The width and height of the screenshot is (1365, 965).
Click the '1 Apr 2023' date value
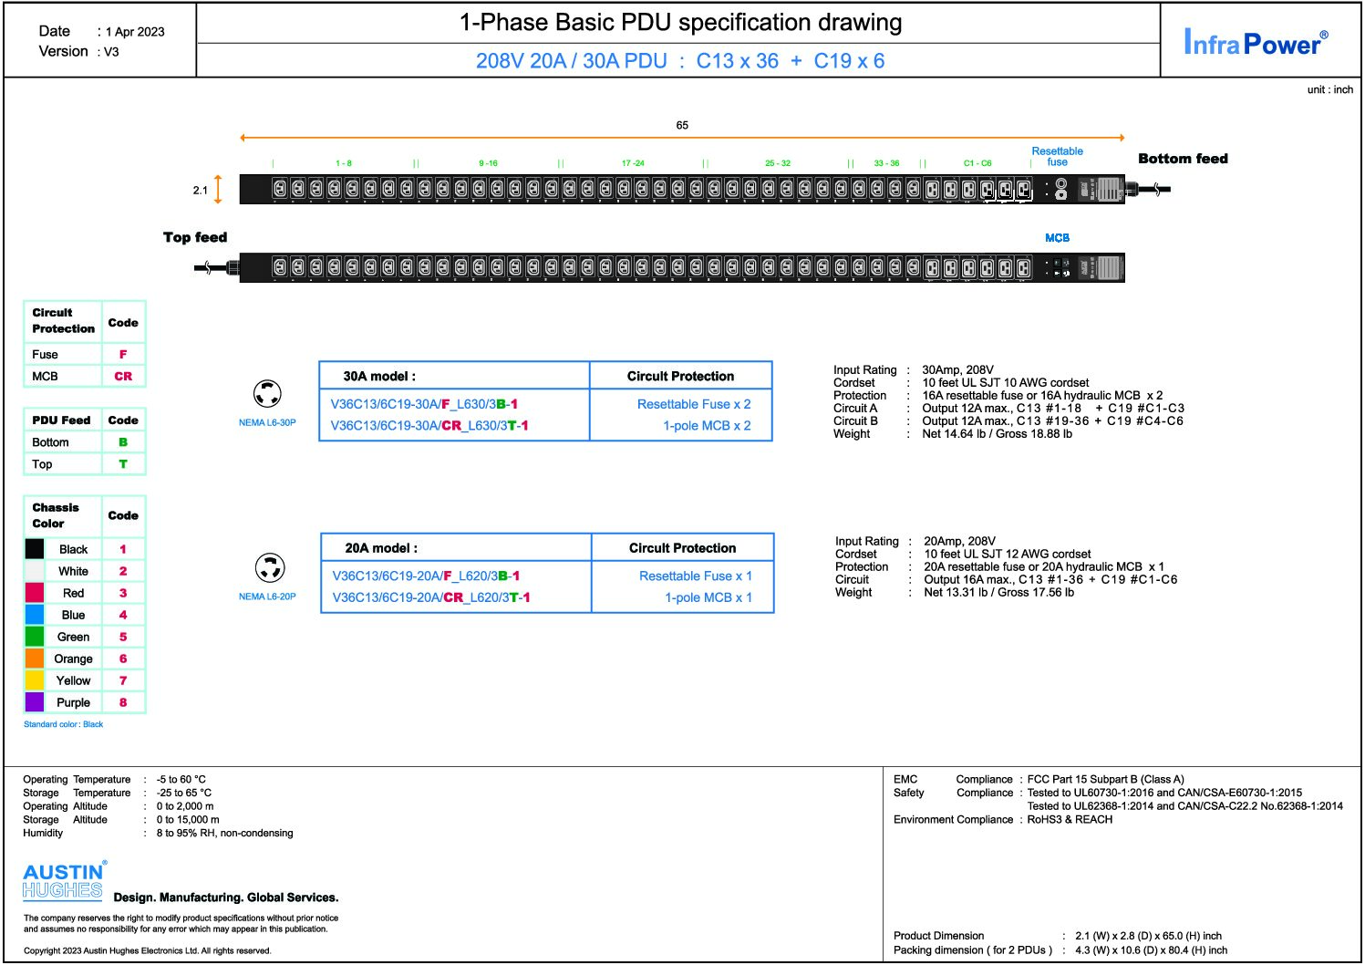pyautogui.click(x=135, y=31)
